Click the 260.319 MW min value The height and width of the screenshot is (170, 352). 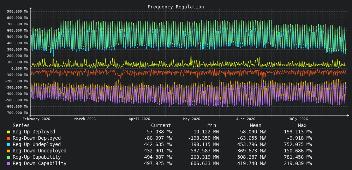point(205,157)
